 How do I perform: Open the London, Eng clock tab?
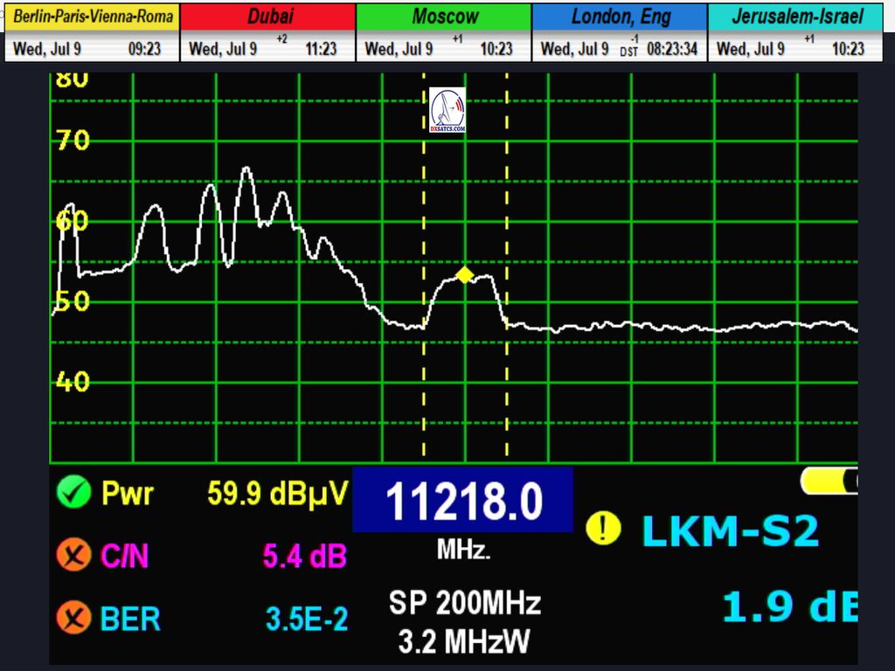[x=619, y=17]
